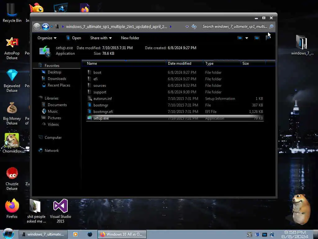Select the bootmgr.efi file
318x239 pixels.
[175, 111]
